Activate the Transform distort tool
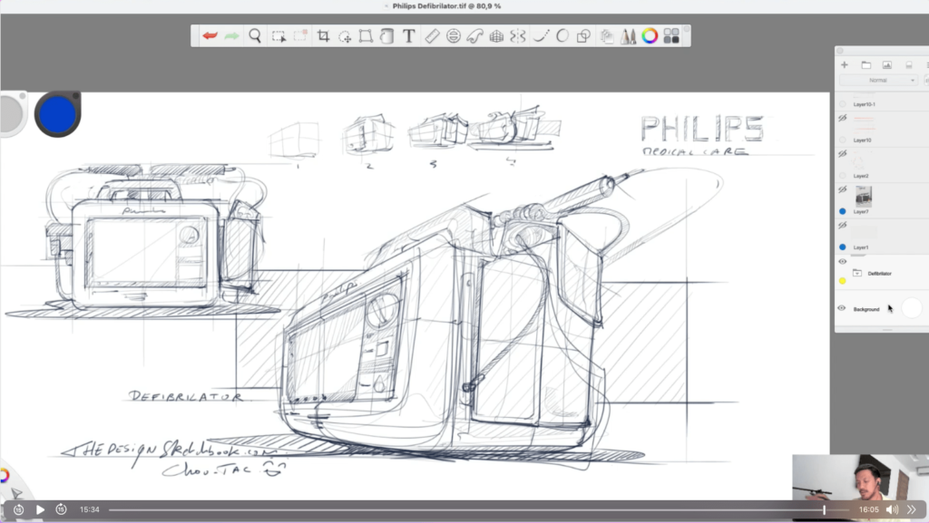 coord(367,36)
